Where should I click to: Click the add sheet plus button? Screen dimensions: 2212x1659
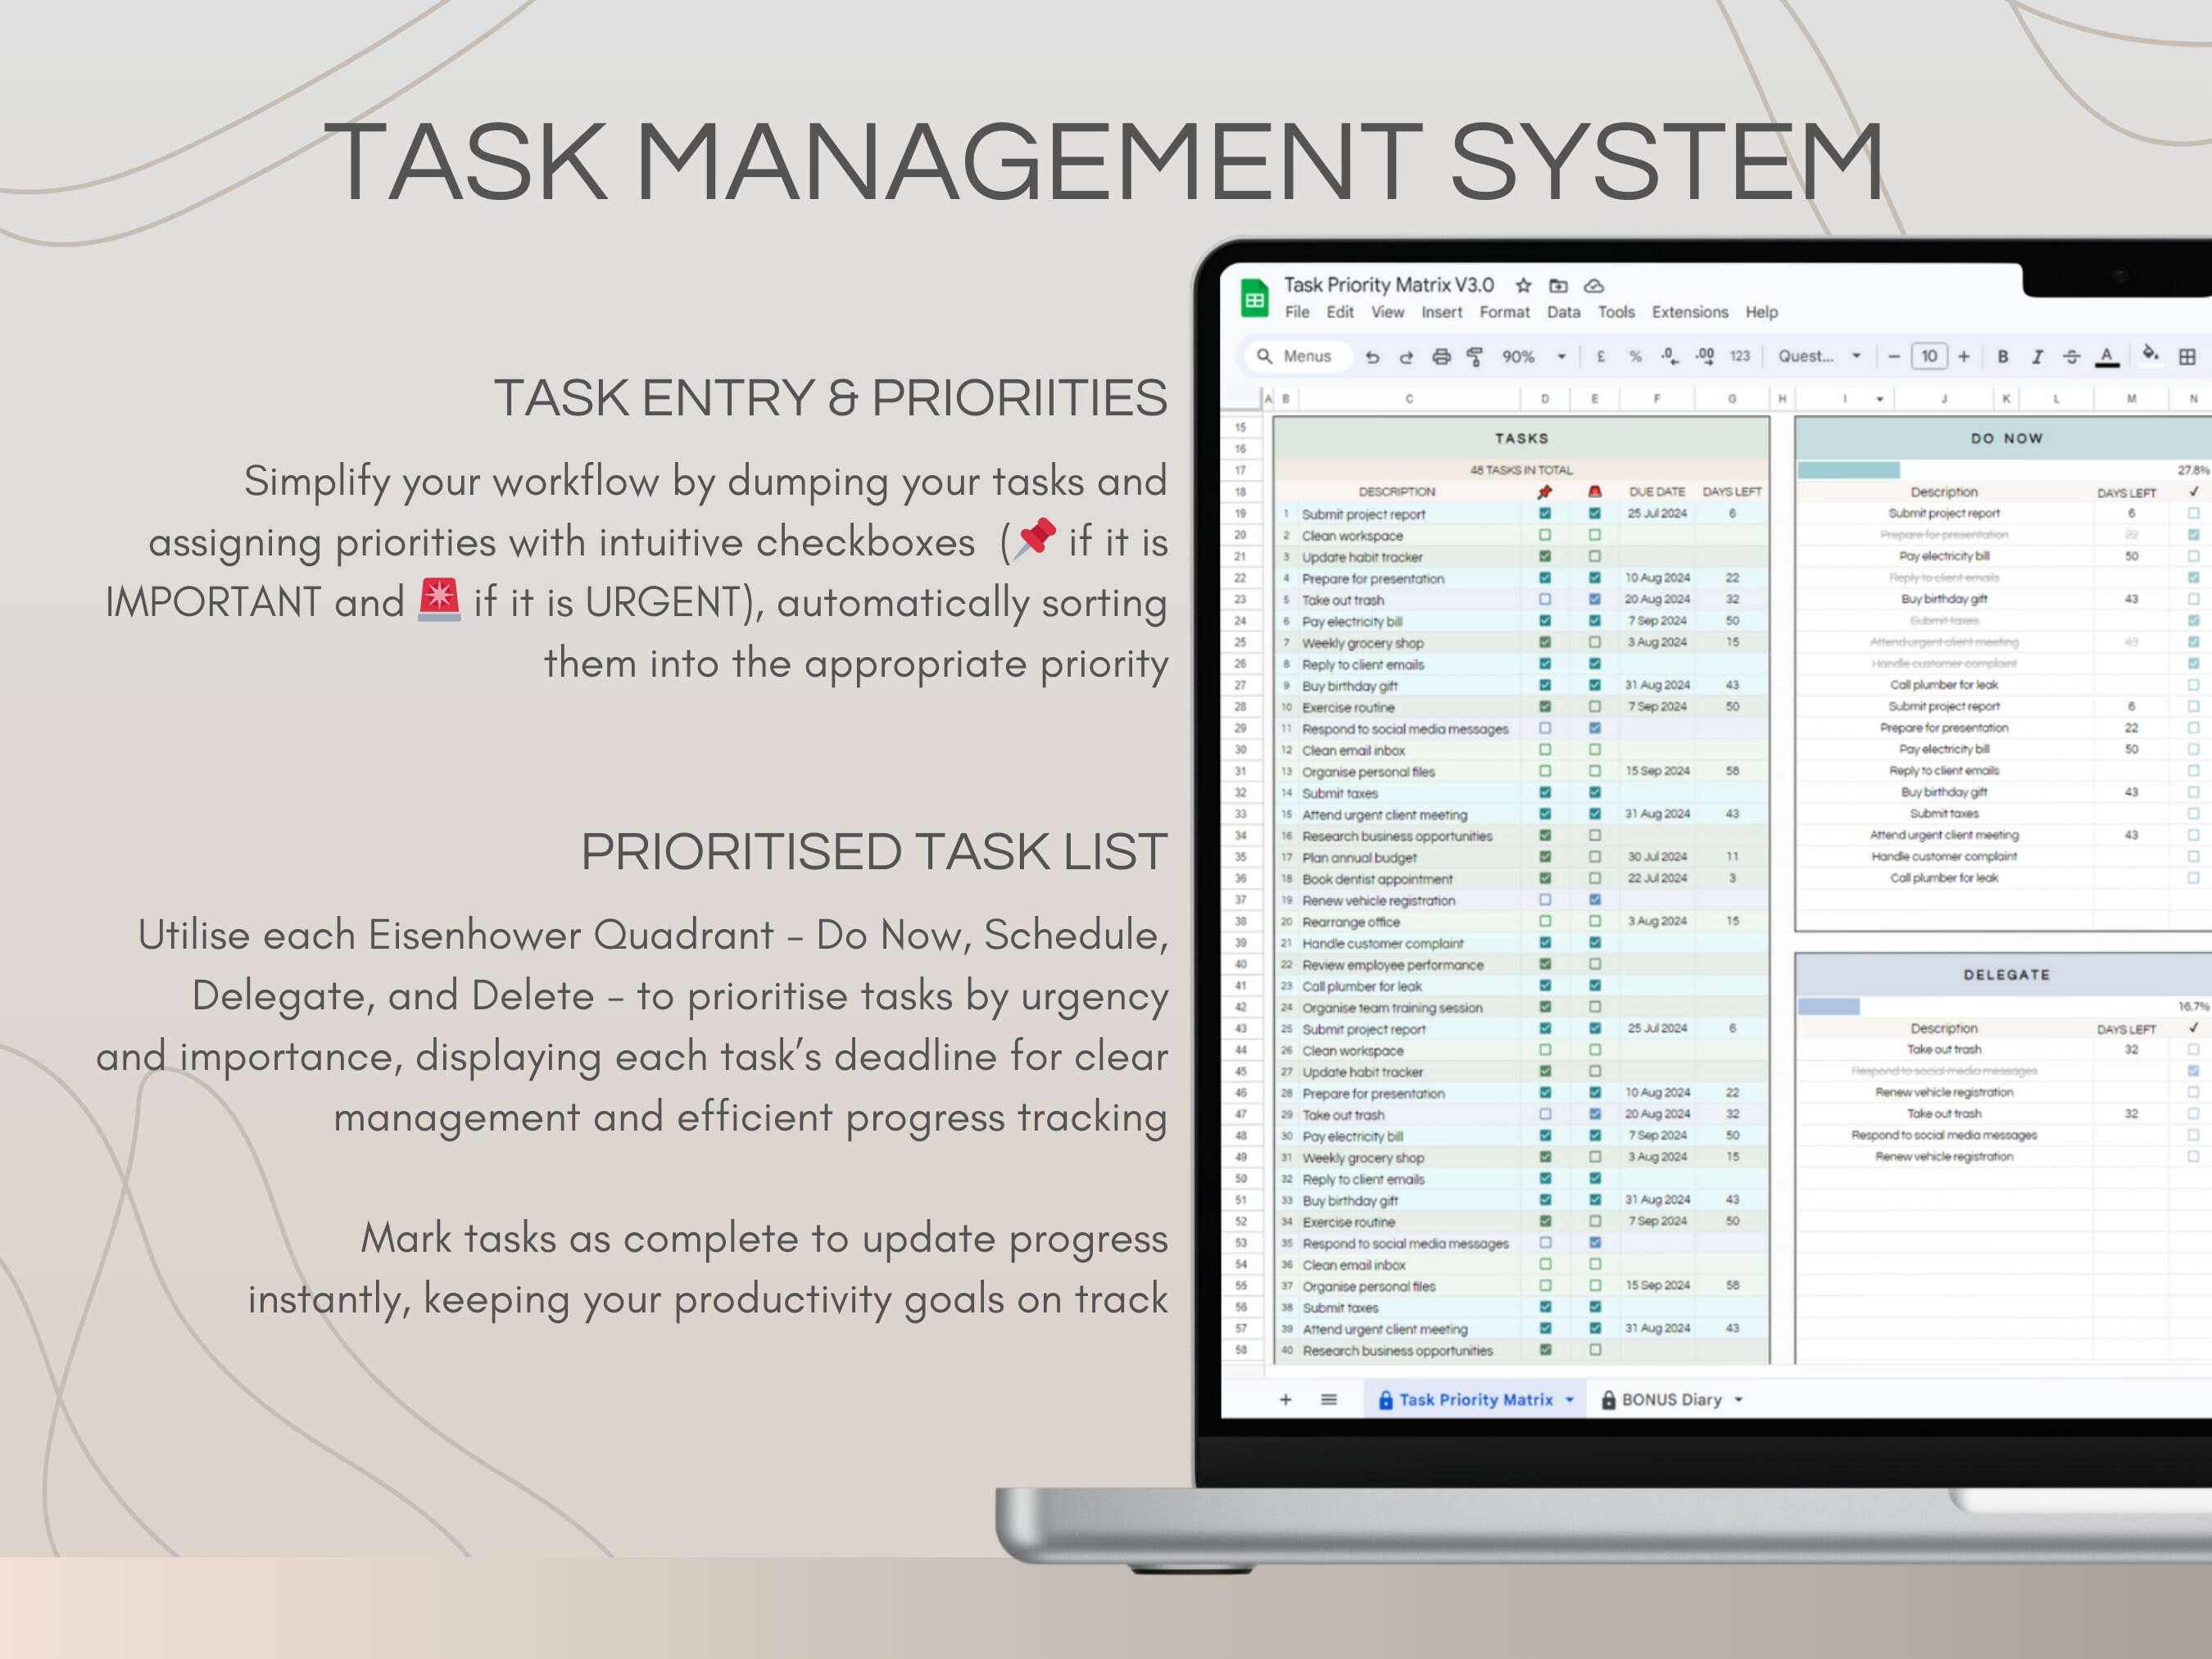click(x=1285, y=1400)
